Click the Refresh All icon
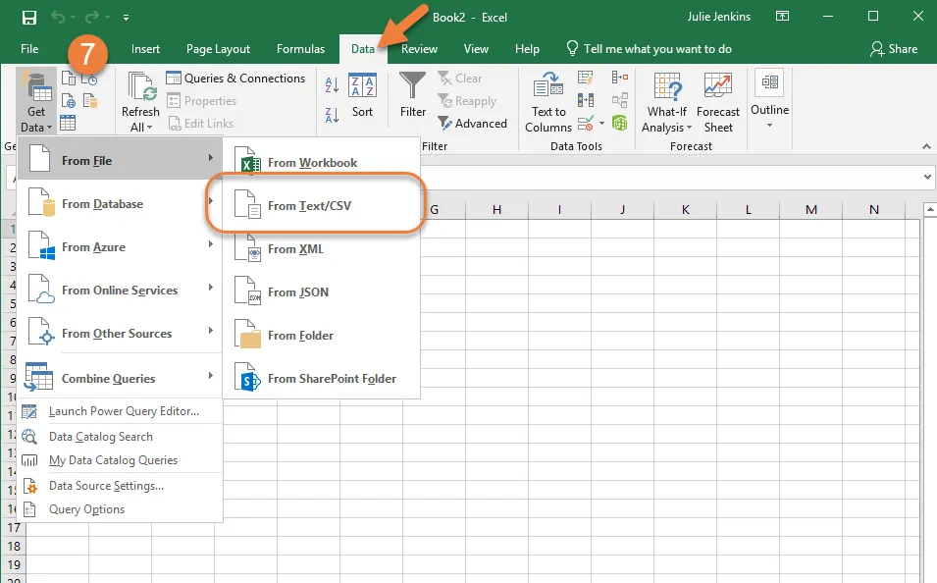 [141, 87]
